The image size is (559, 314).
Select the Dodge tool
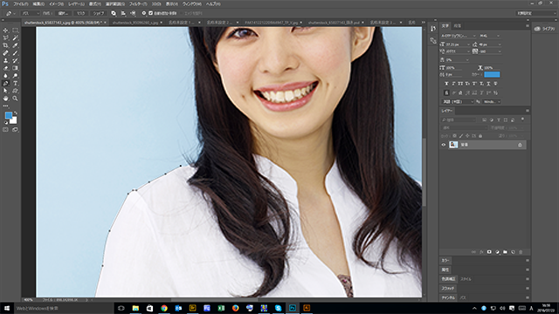point(15,76)
